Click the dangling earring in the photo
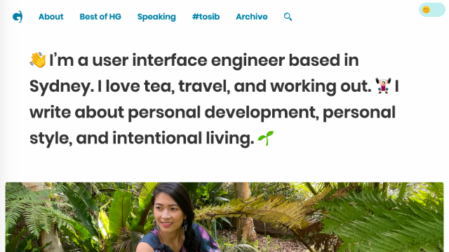Image resolution: width=449 pixels, height=252 pixels. point(185,225)
